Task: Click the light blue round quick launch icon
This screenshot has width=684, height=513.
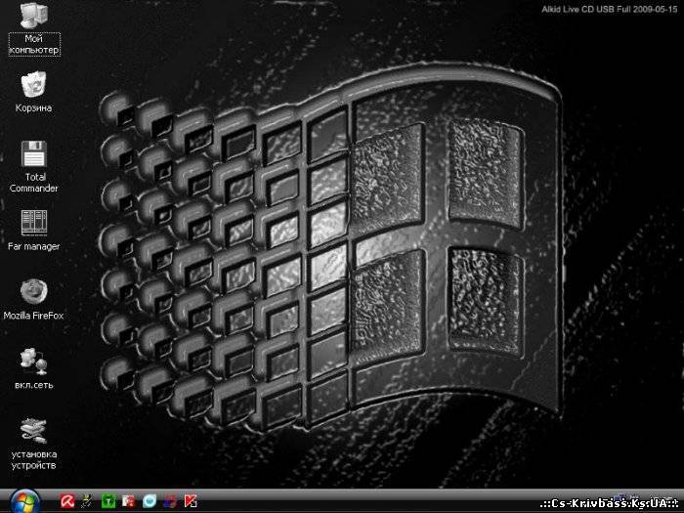Action: click(x=150, y=501)
